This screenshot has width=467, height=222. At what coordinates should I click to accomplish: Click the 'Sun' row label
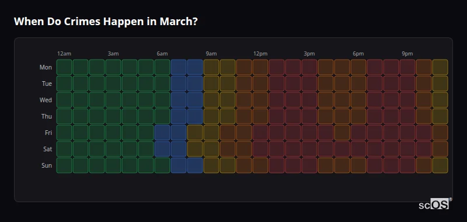pos(47,165)
